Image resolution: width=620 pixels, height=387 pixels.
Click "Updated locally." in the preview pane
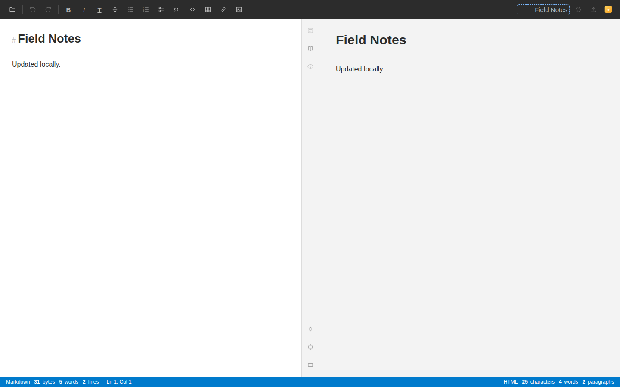[360, 69]
